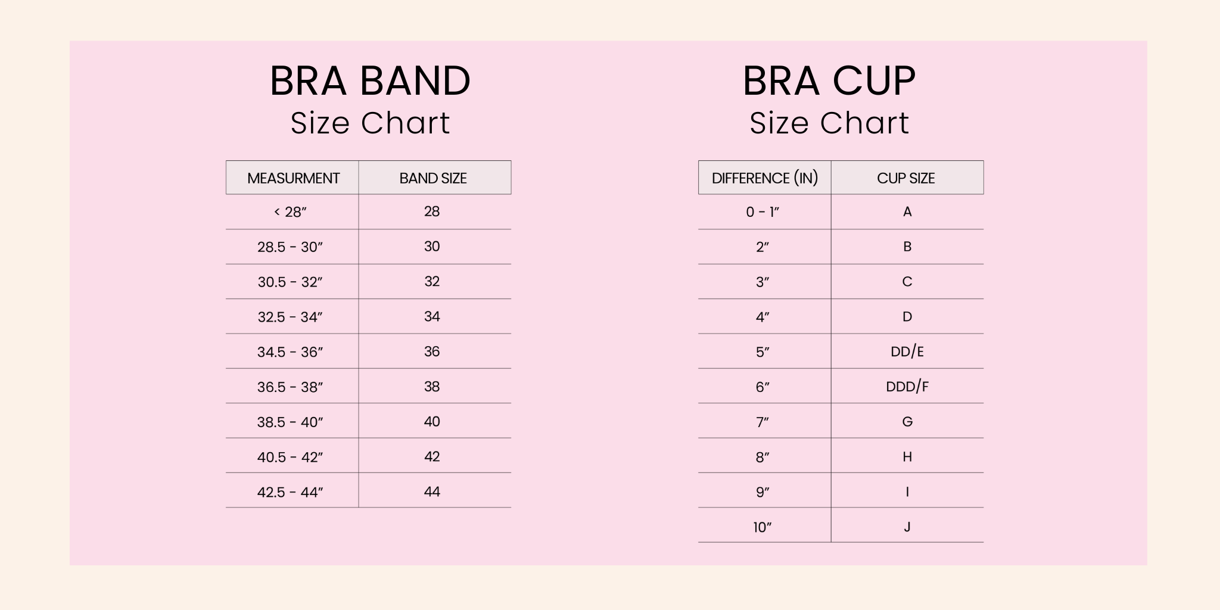Screen dimensions: 1220x610
Task: Select the MEASURMENT column header
Action: [293, 178]
